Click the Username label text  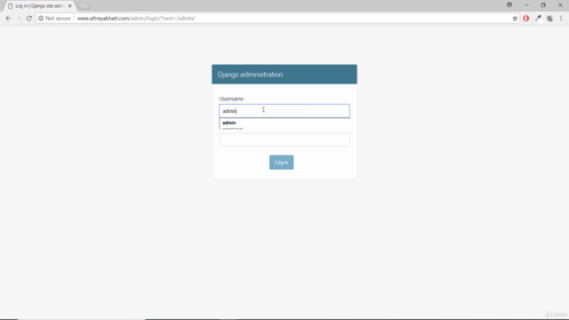231,99
